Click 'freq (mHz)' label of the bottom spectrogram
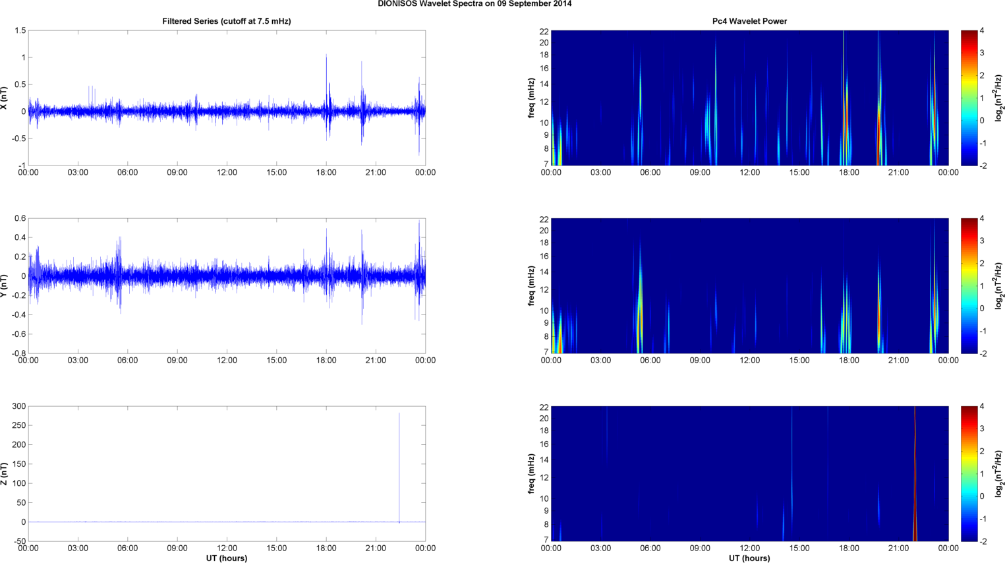The width and height of the screenshot is (1005, 563). (x=531, y=473)
